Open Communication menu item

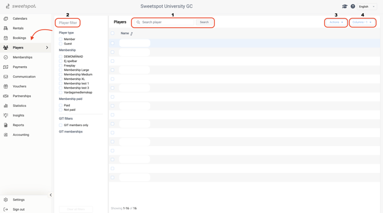[24, 77]
